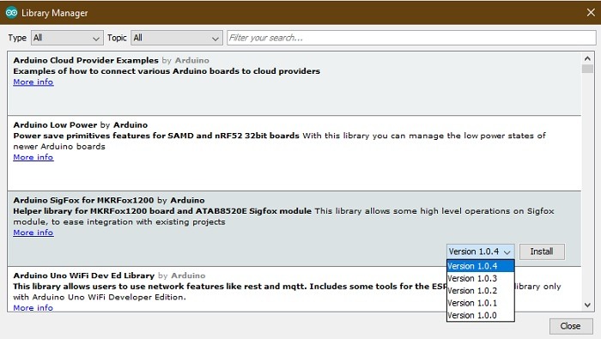Install the Arduino SigFox library
This screenshot has width=601, height=339.
(x=542, y=251)
